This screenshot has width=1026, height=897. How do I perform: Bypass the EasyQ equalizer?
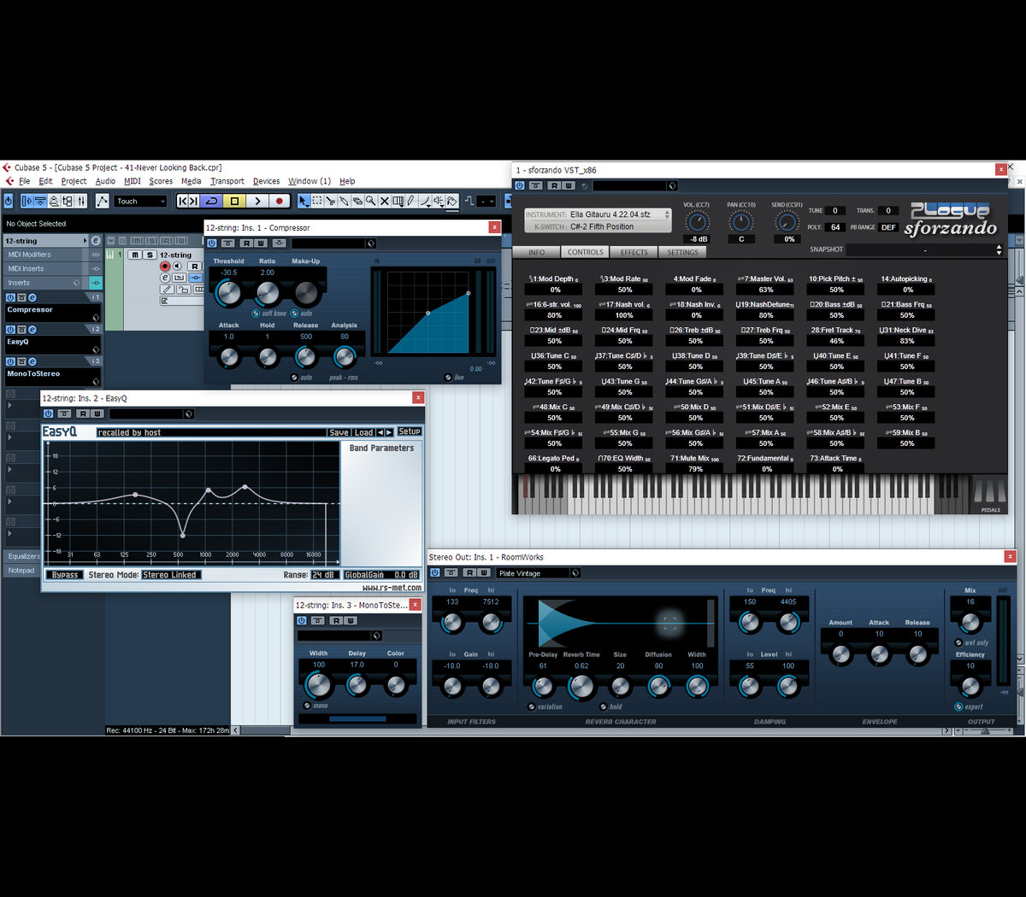(x=65, y=575)
